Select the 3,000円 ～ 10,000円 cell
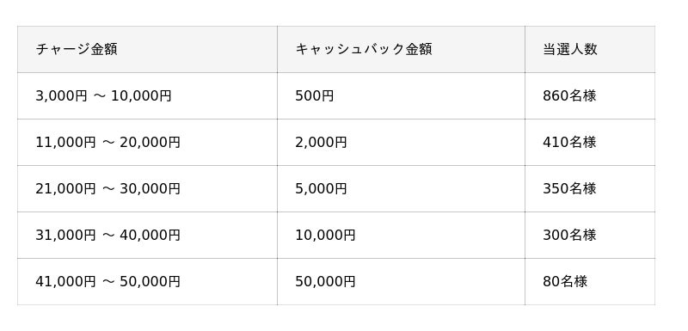Viewport: 688px width, 331px height. [147, 95]
